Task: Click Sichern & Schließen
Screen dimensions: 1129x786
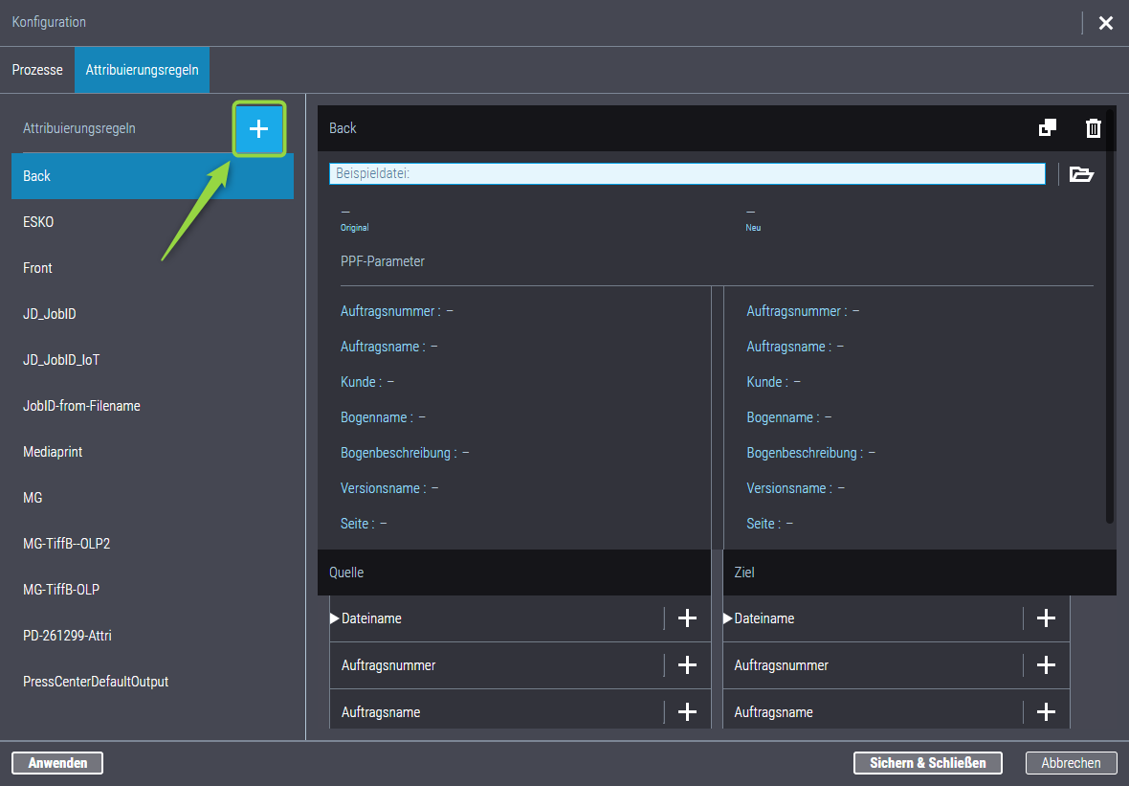Action: point(927,763)
